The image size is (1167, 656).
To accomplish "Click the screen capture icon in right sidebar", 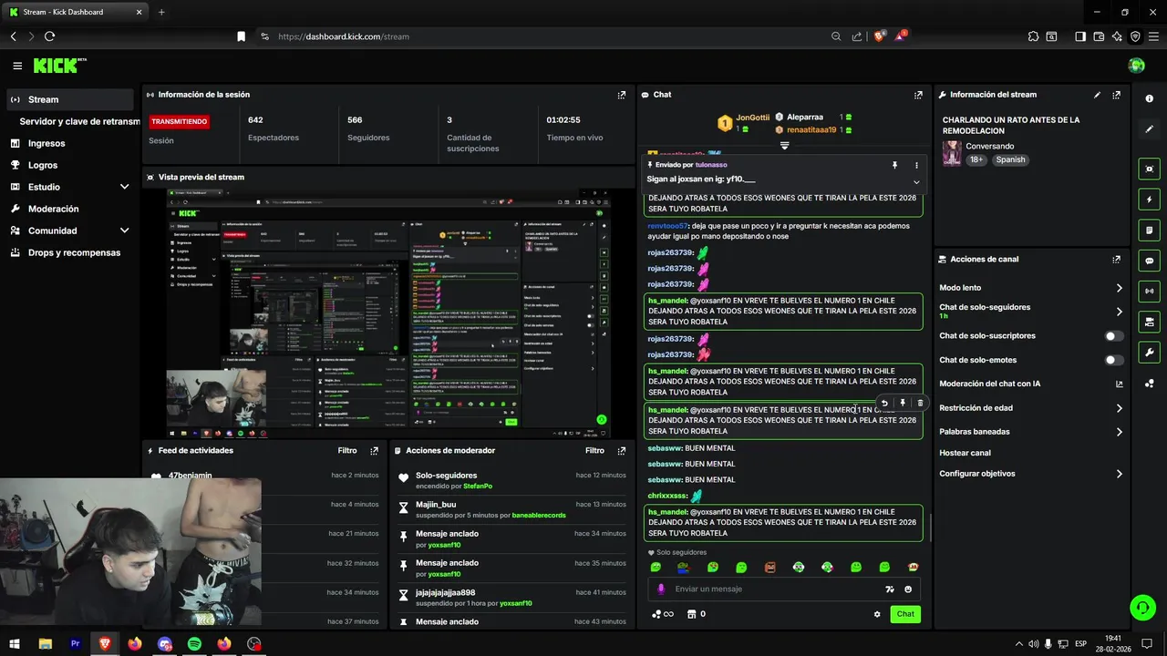I will point(1149,169).
